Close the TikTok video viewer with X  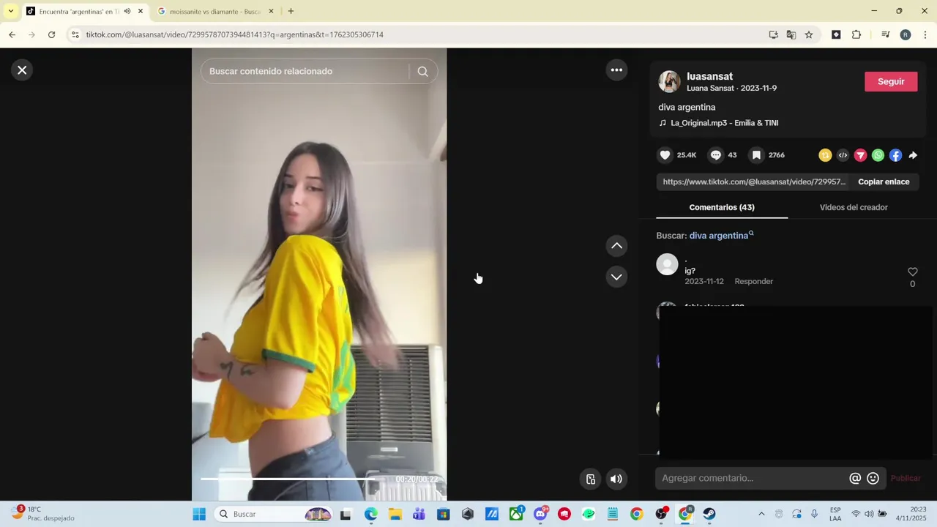coord(22,70)
